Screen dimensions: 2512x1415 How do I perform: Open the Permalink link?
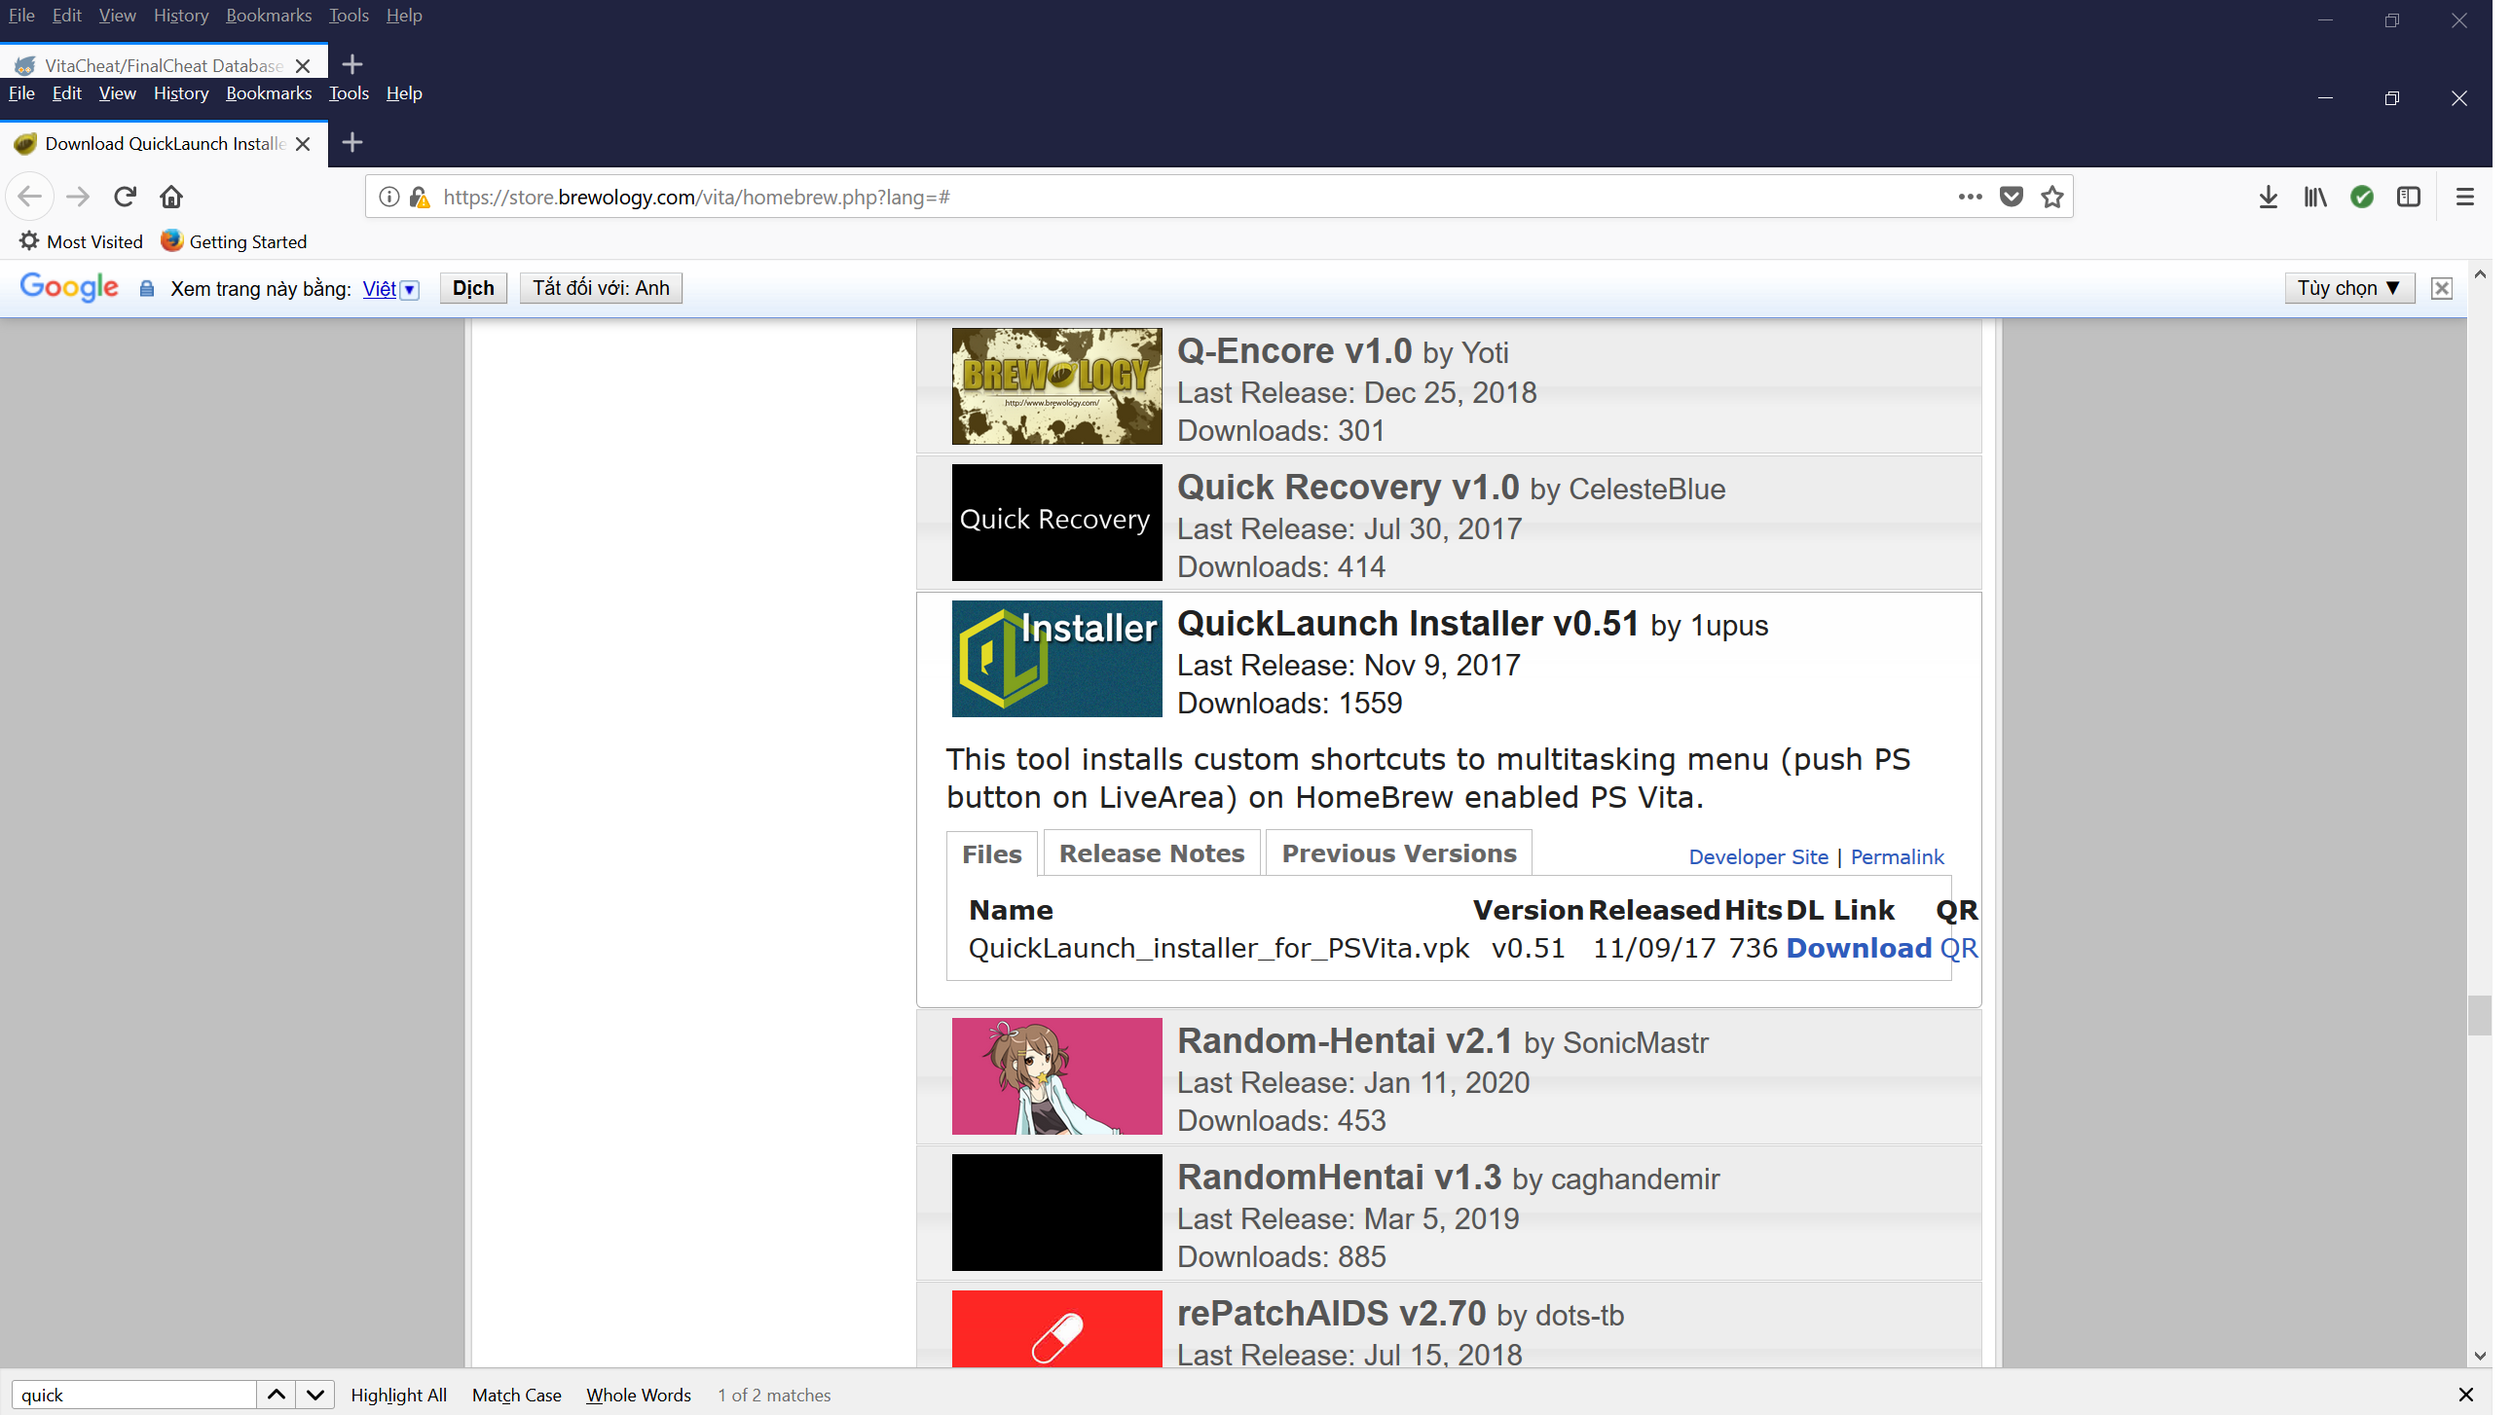(1897, 856)
